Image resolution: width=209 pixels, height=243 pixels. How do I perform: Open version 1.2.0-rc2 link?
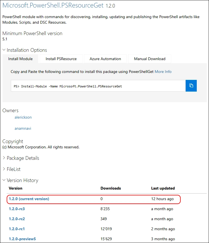tap(17, 219)
